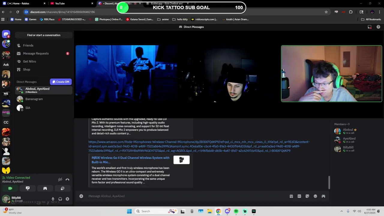Open Shop in sidebar
Screen dimensions: 384x216
pos(44,70)
